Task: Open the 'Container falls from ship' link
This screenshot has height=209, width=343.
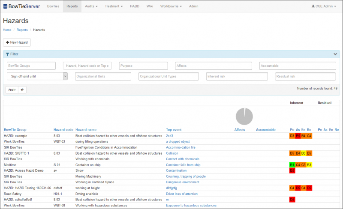Action: tap(183, 164)
